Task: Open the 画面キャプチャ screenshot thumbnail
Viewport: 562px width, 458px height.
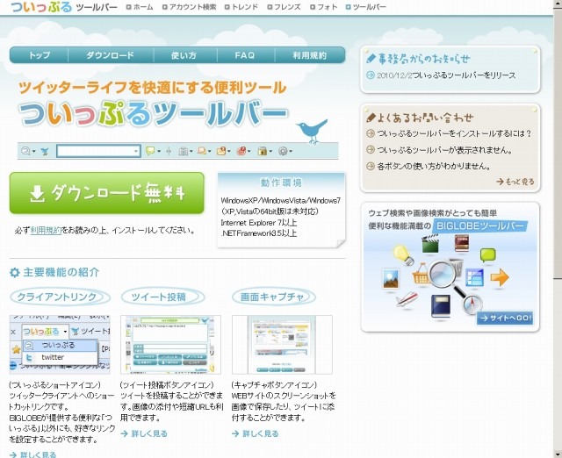Action: pyautogui.click(x=282, y=345)
